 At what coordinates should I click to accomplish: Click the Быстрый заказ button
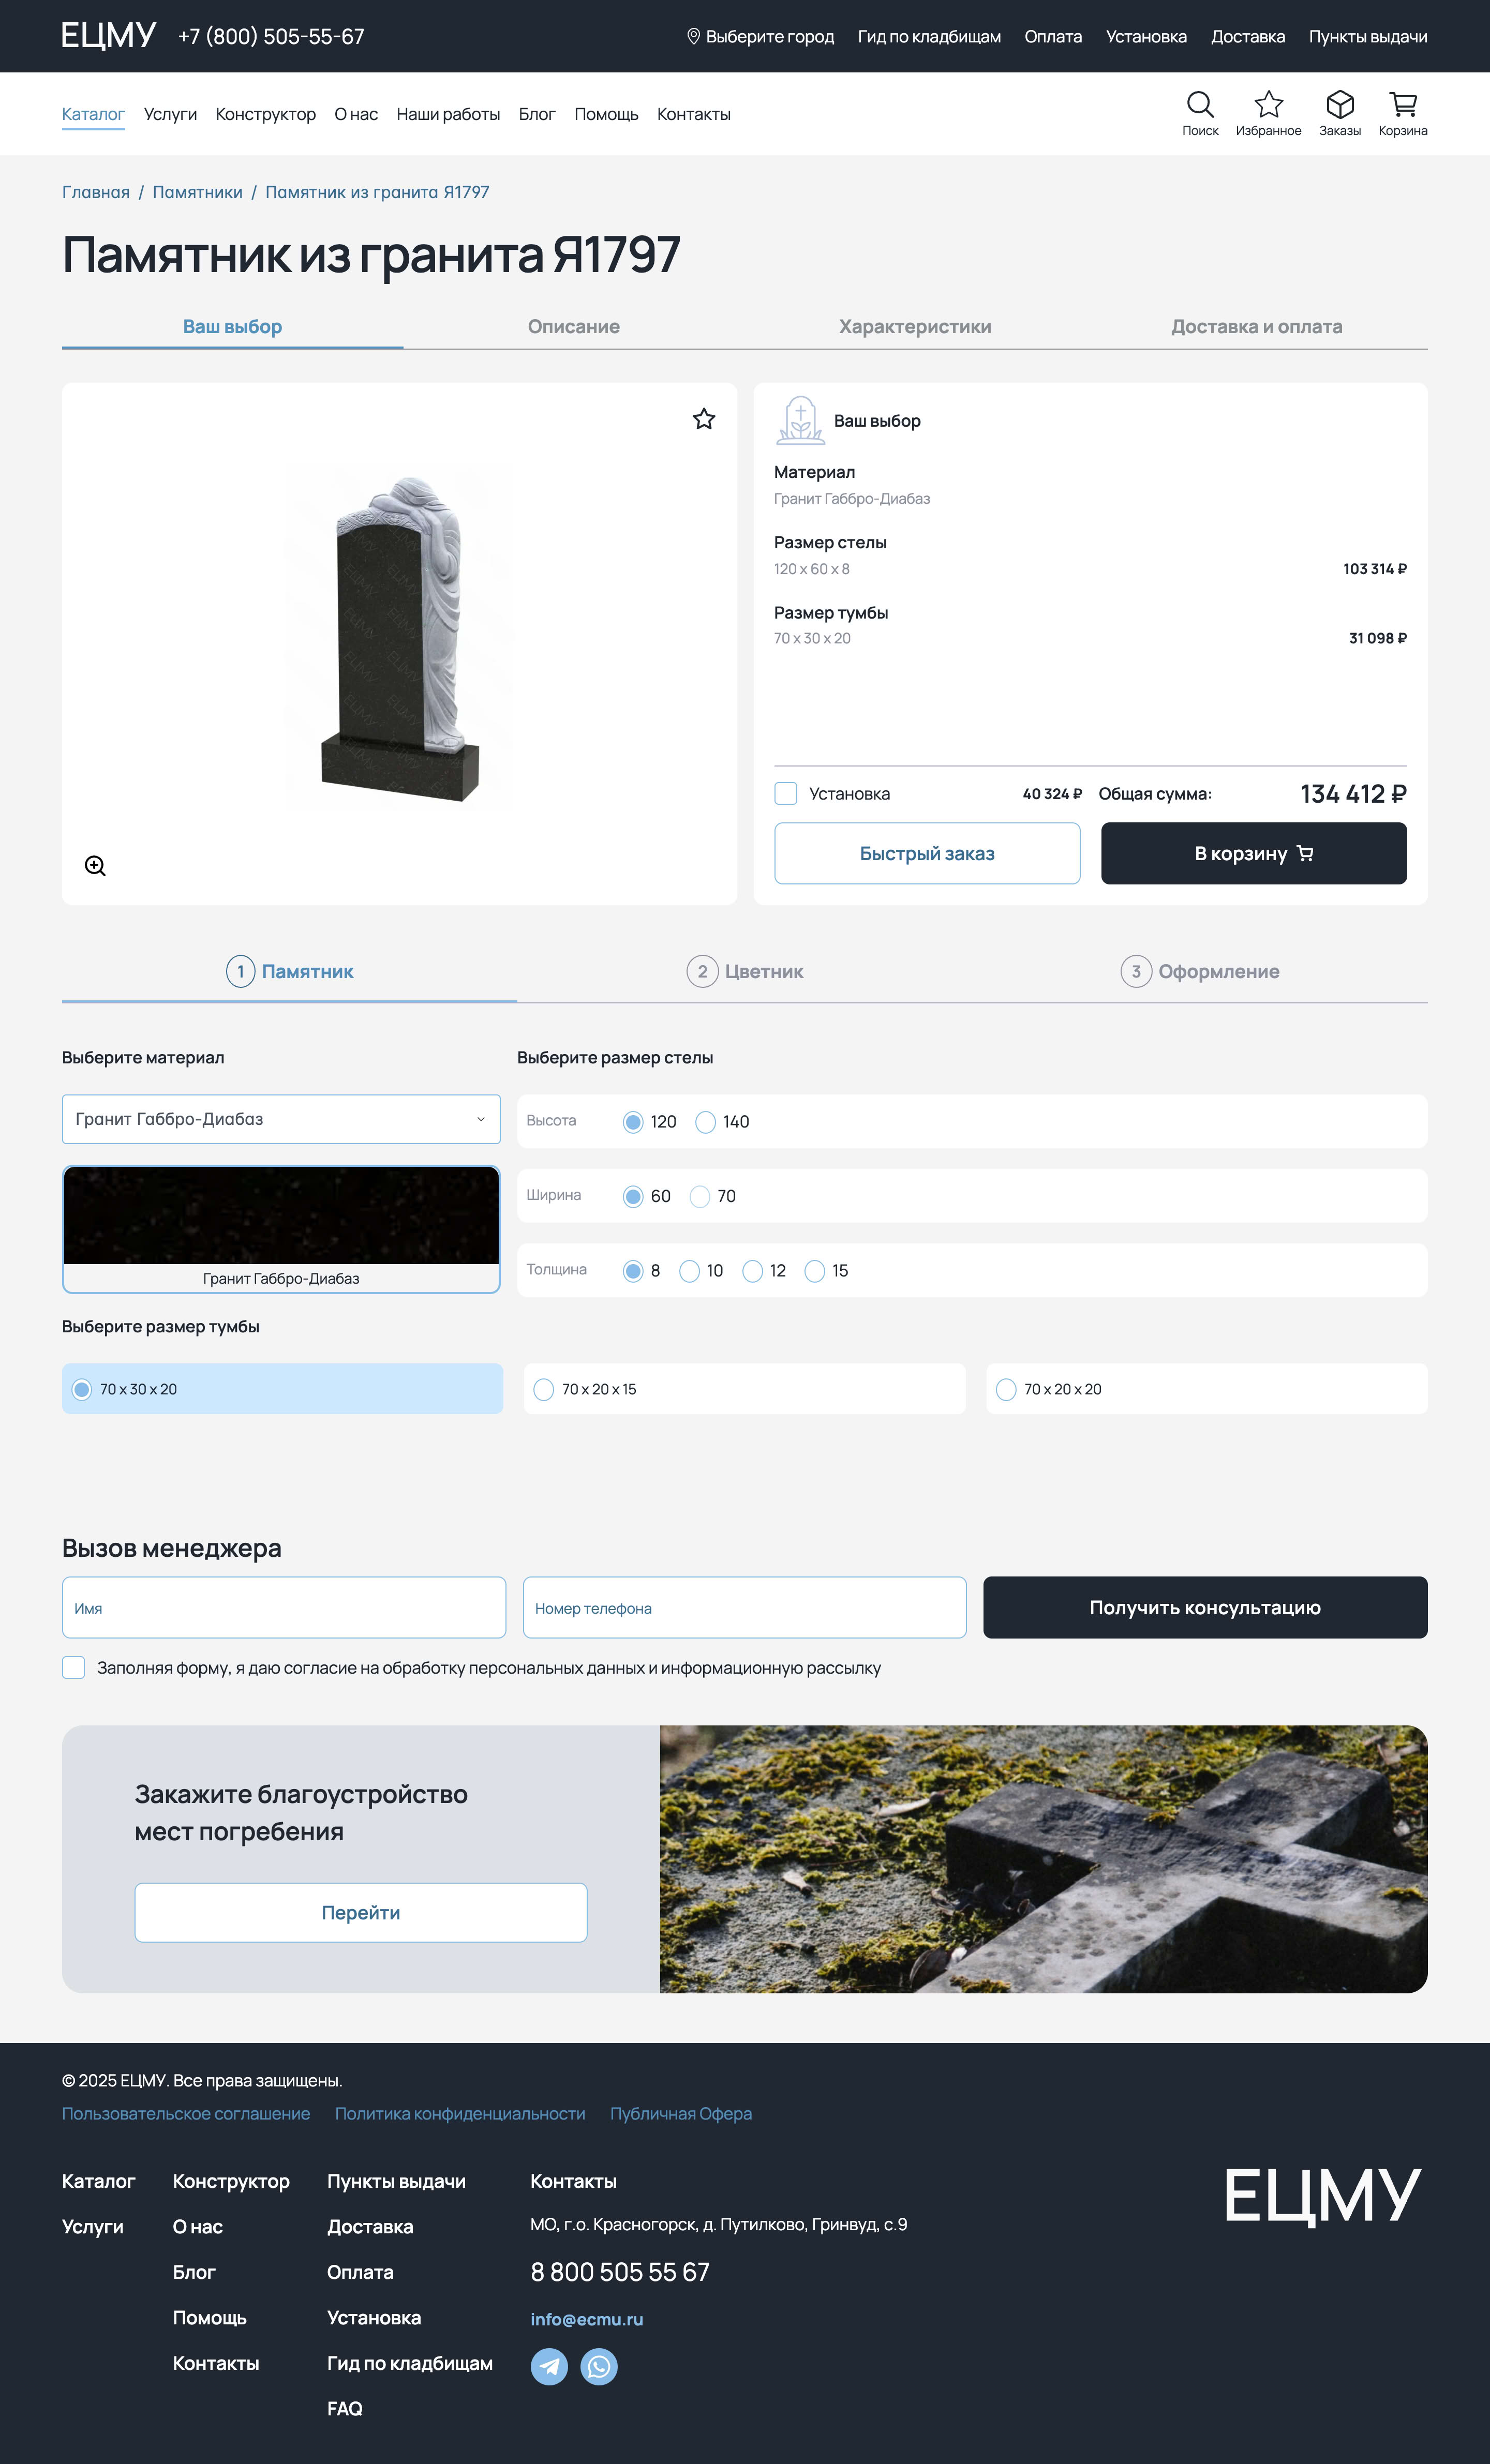pyautogui.click(x=926, y=853)
